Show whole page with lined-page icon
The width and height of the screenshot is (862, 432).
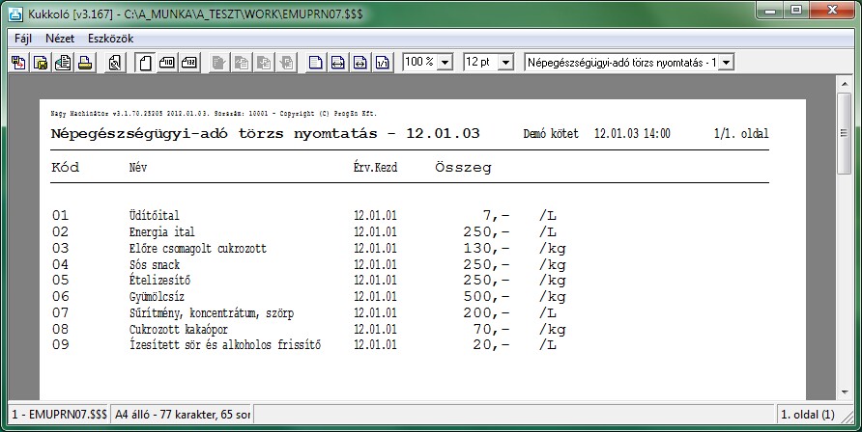click(315, 63)
